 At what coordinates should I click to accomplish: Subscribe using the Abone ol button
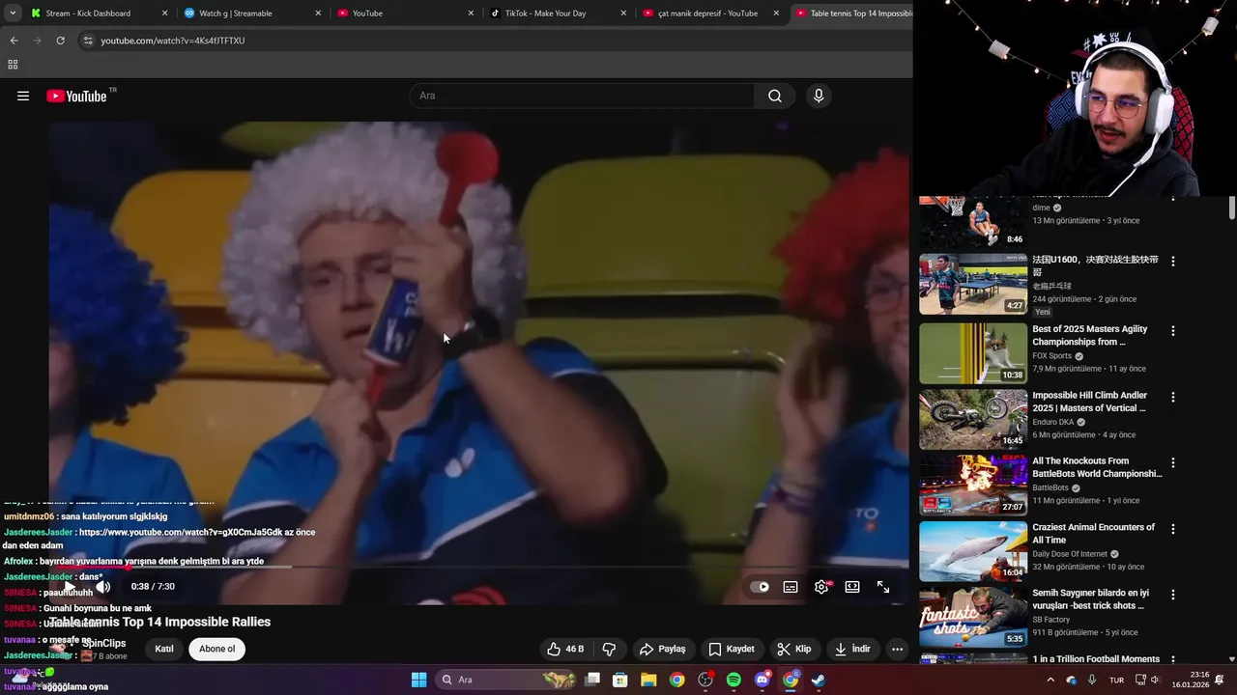click(x=216, y=649)
